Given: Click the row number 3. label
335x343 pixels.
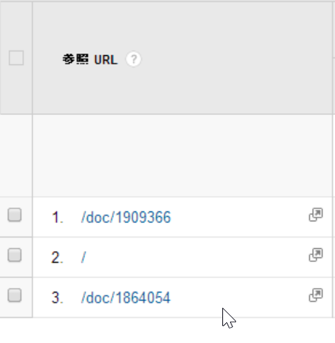Looking at the screenshot, I should [57, 298].
